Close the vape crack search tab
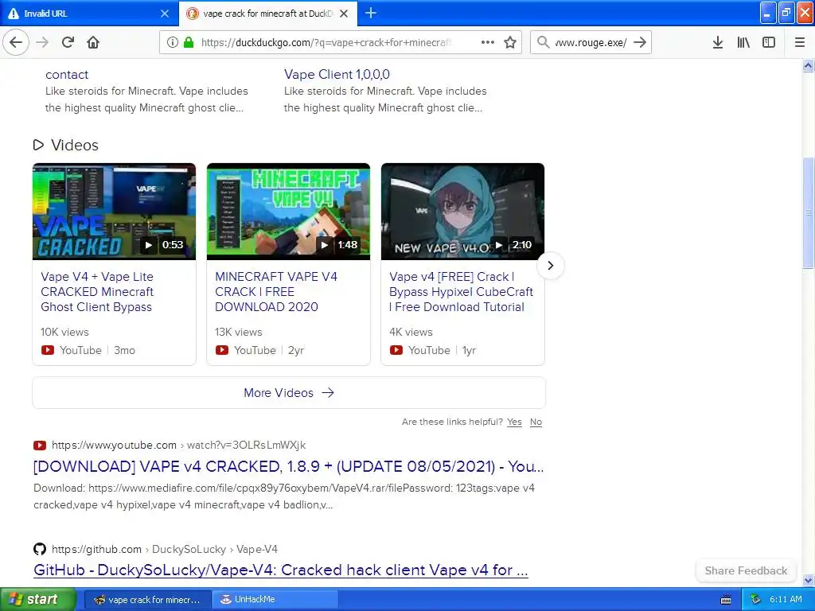815x611 pixels. [344, 14]
